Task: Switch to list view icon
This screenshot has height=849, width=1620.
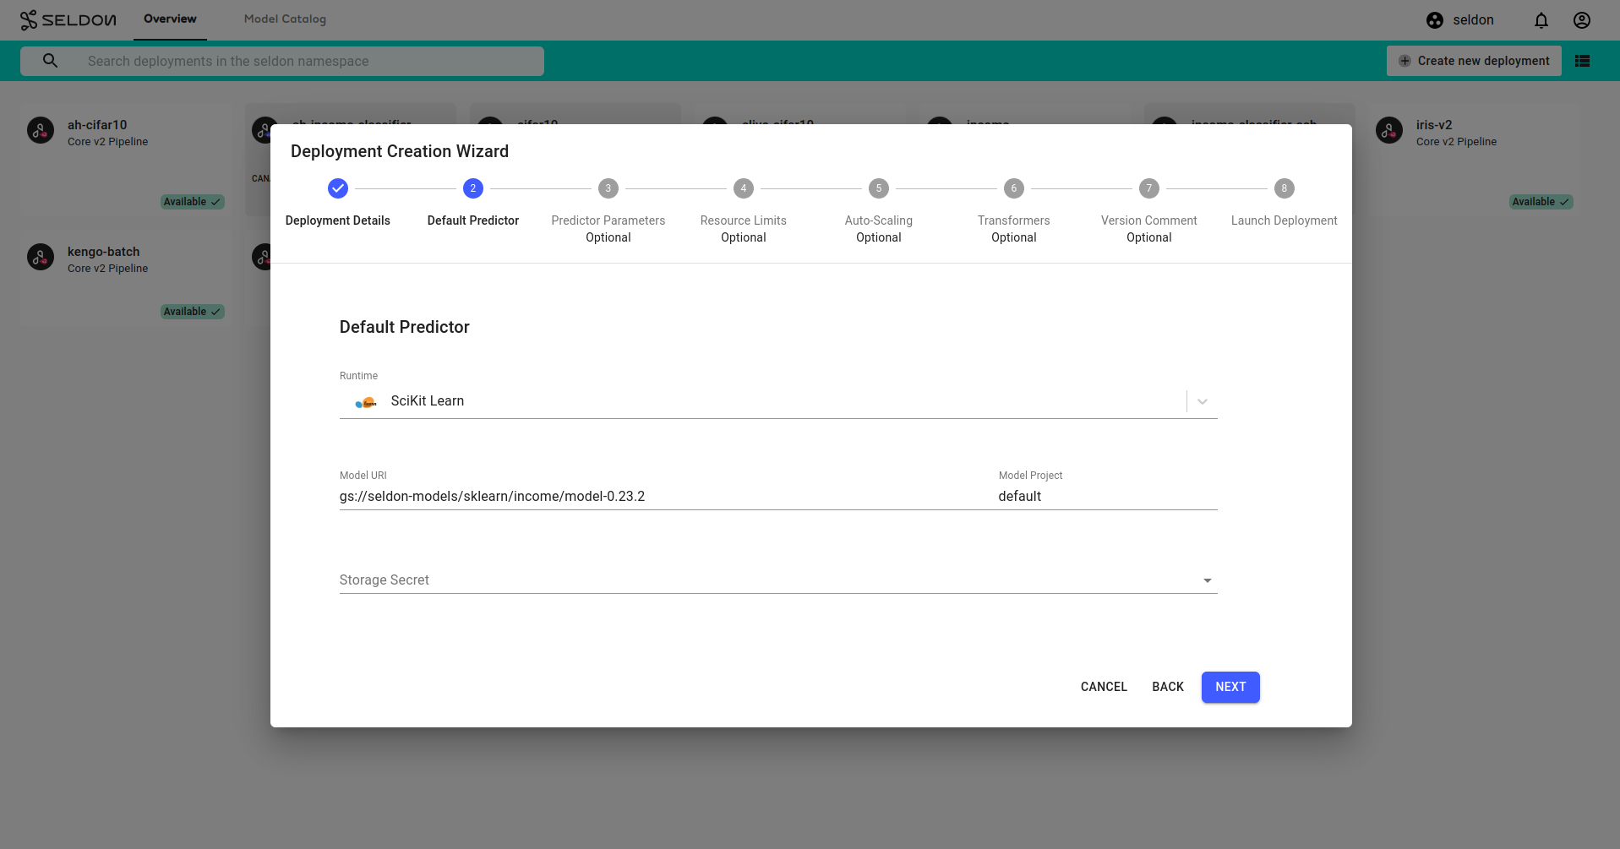Action: (x=1583, y=61)
